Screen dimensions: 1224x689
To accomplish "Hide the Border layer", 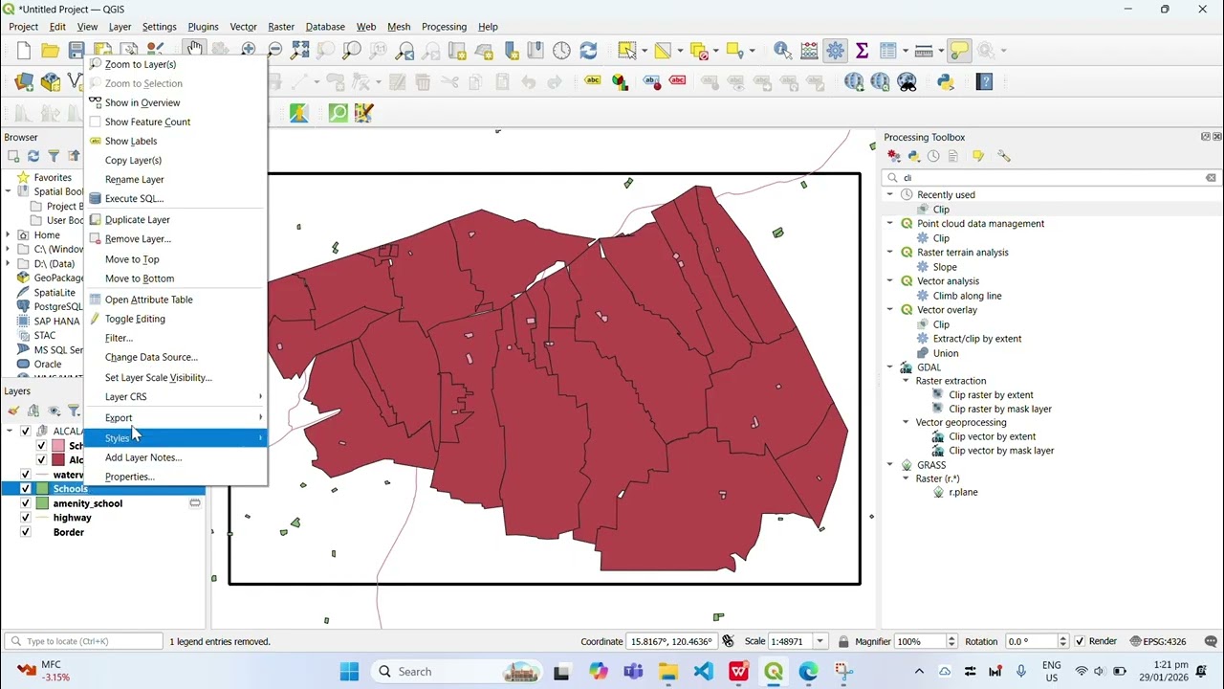I will click(x=26, y=532).
